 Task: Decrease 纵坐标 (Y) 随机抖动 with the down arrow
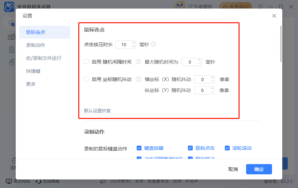point(212,92)
